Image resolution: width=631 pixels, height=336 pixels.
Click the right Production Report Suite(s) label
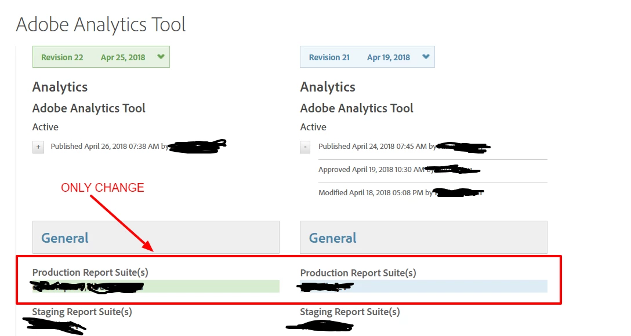coord(358,273)
